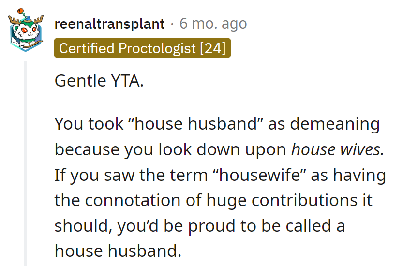Image resolution: width=403 pixels, height=266 pixels.
Task: Open the reenaltransplant user profile link
Action: 109,24
